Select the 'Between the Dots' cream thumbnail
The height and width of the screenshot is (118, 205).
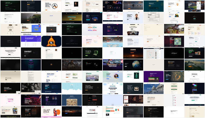(154, 30)
